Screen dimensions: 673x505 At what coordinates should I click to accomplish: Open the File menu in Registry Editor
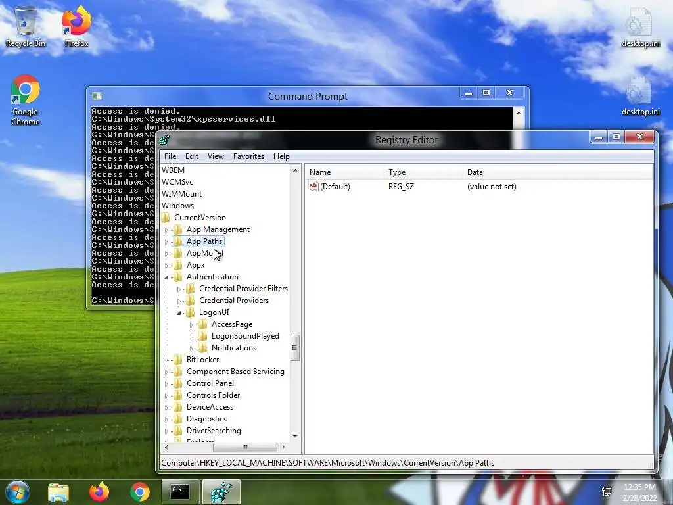tap(170, 156)
